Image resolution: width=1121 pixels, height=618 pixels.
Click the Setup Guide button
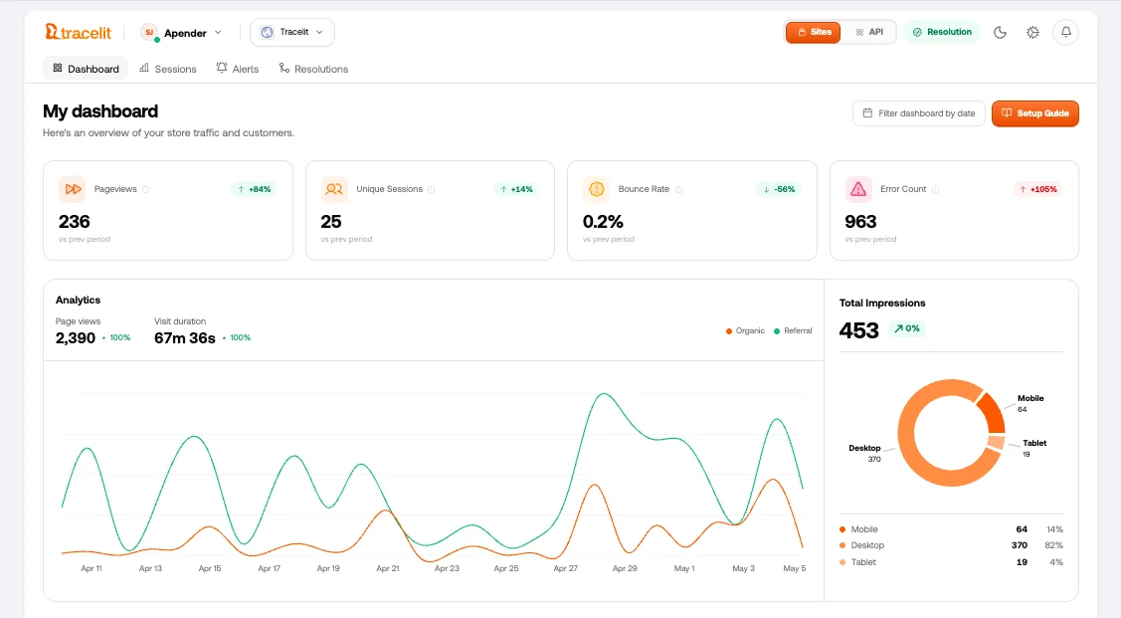pos(1034,113)
